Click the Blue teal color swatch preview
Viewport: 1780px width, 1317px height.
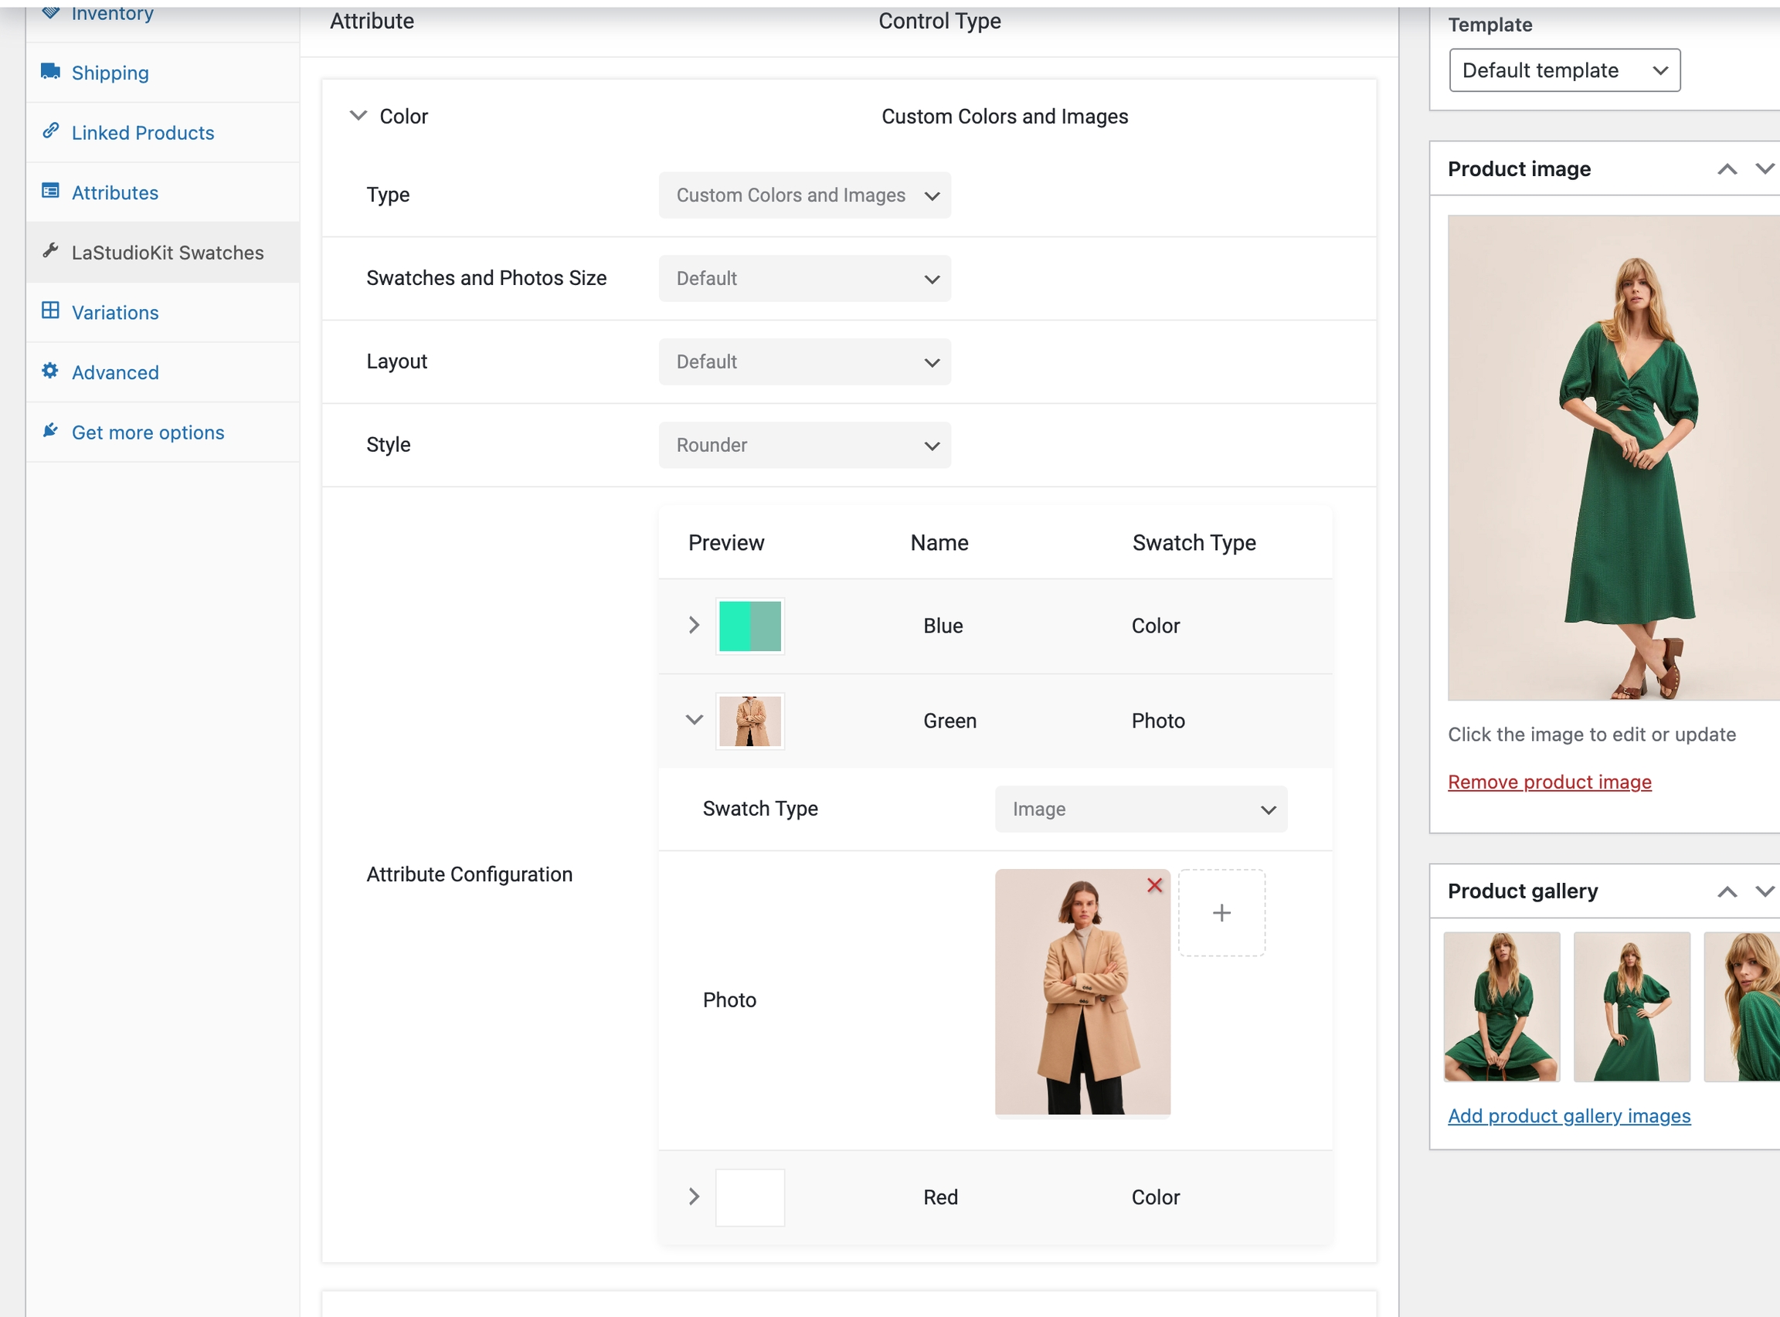coord(749,626)
